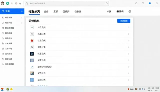Click the blue downward chevron icon in the list
Image resolution: width=160 pixels, height=92 pixels.
[32, 67]
